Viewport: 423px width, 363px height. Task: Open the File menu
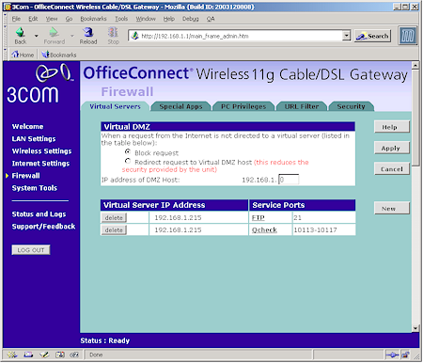[16, 19]
